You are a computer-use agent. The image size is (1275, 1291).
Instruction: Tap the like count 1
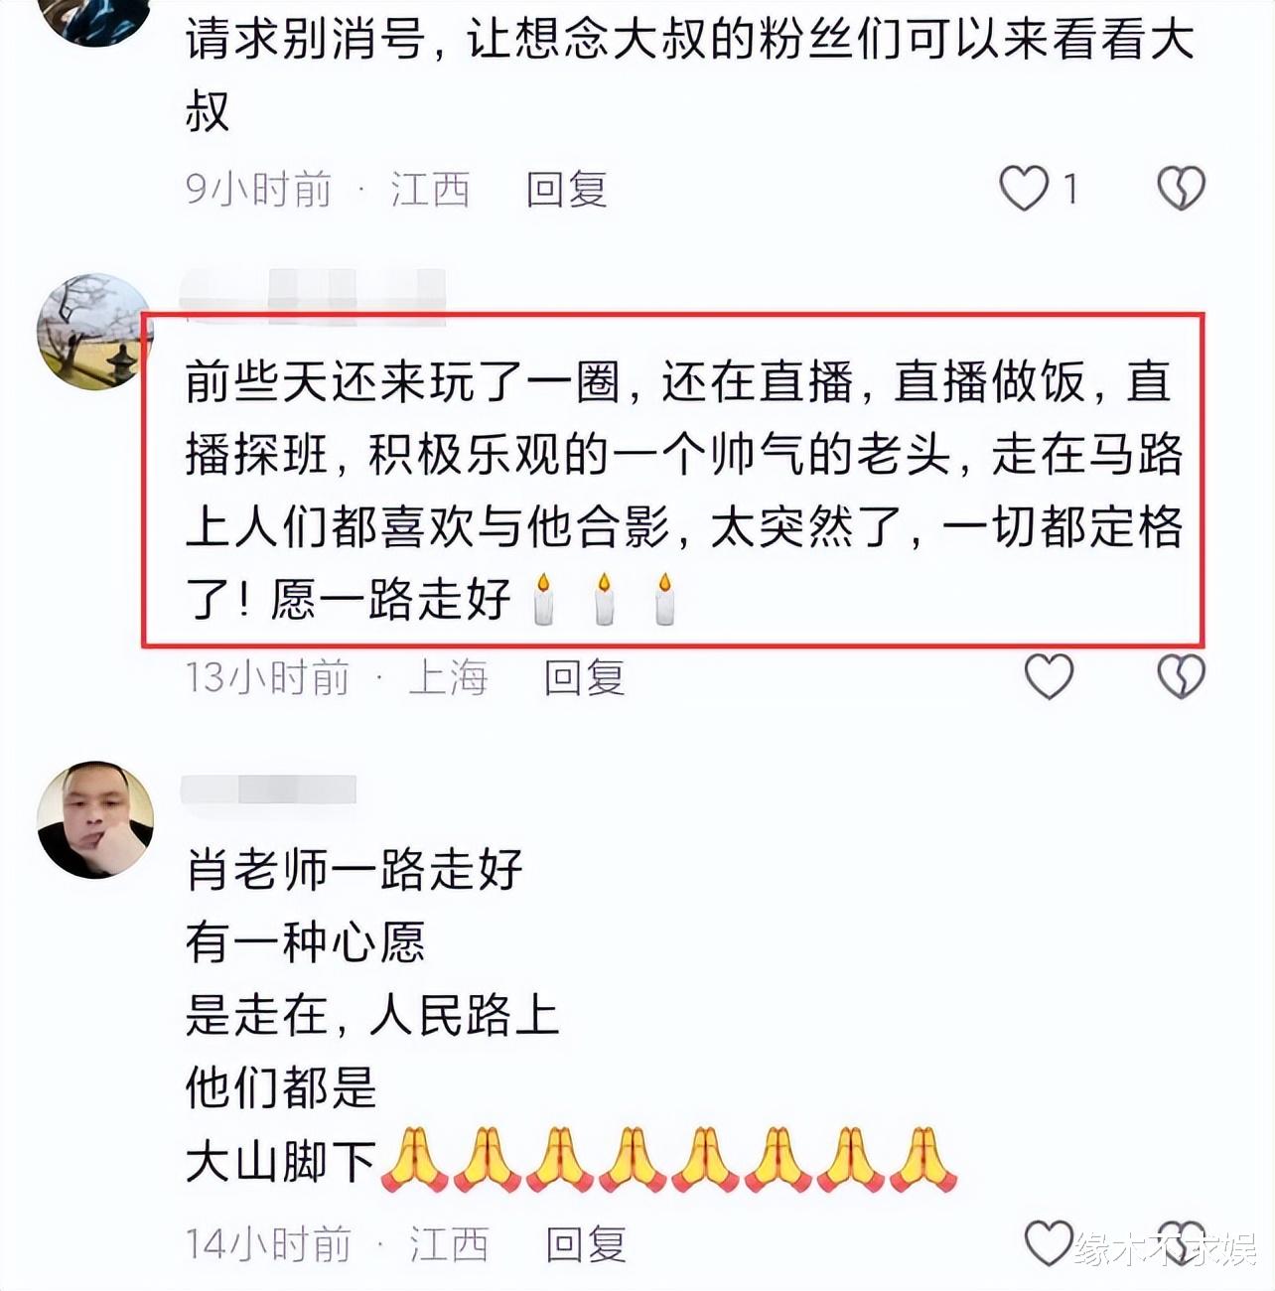pyautogui.click(x=1070, y=188)
